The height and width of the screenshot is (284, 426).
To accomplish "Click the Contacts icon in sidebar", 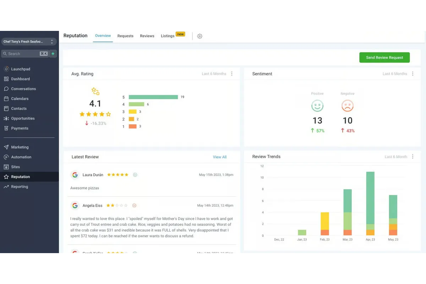I will 6,109.
